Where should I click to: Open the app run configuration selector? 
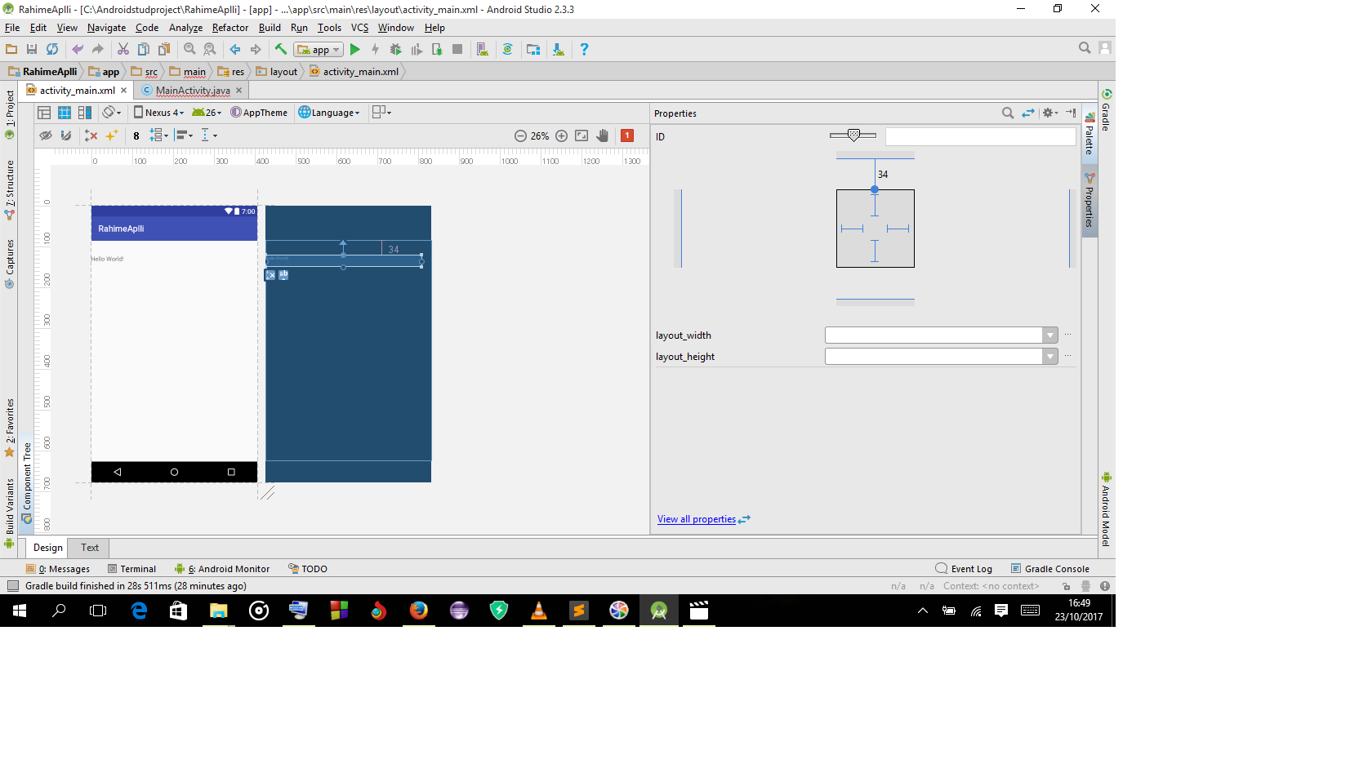pos(318,49)
